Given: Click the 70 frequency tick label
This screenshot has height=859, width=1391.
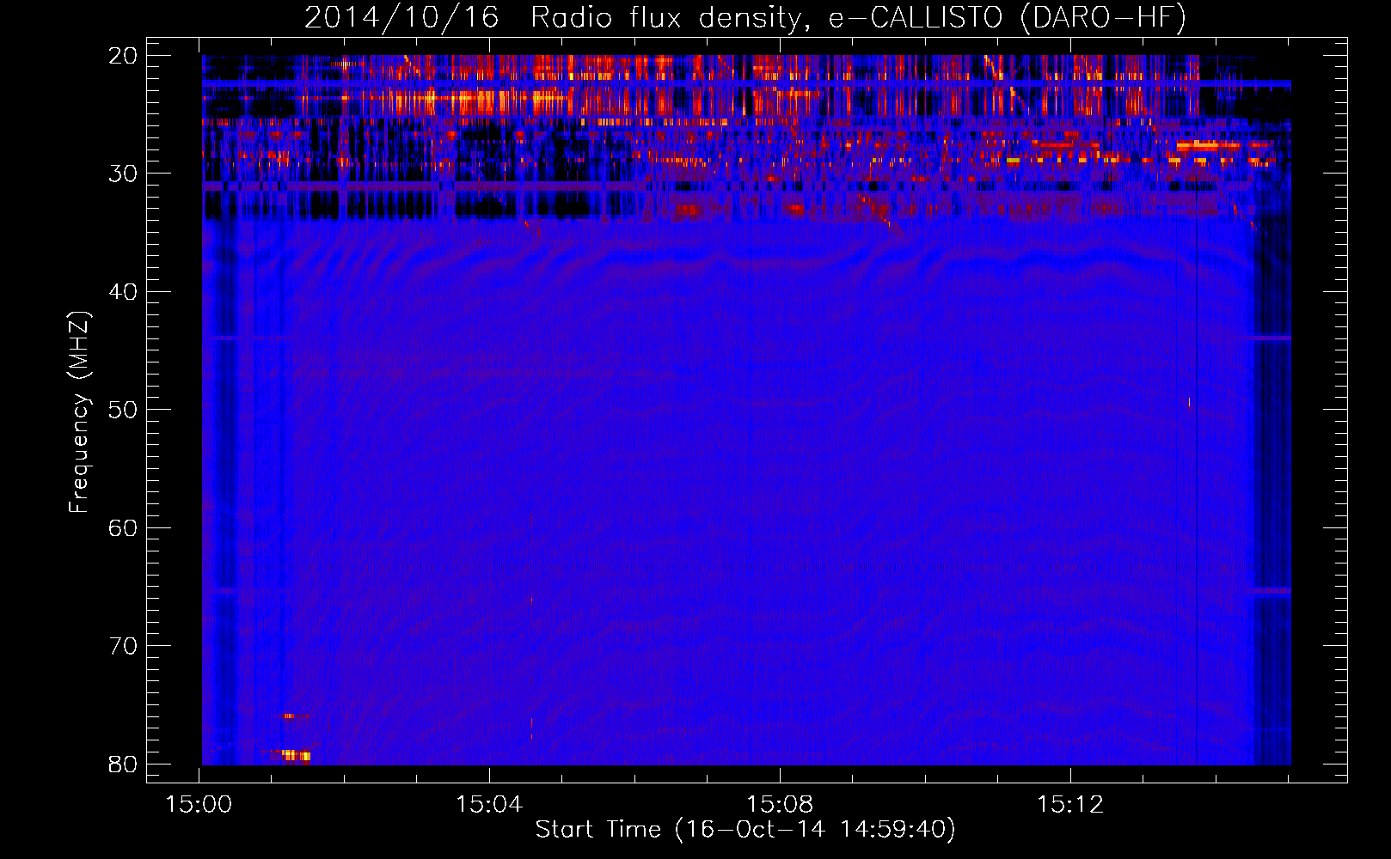Looking at the screenshot, I should click(x=123, y=646).
